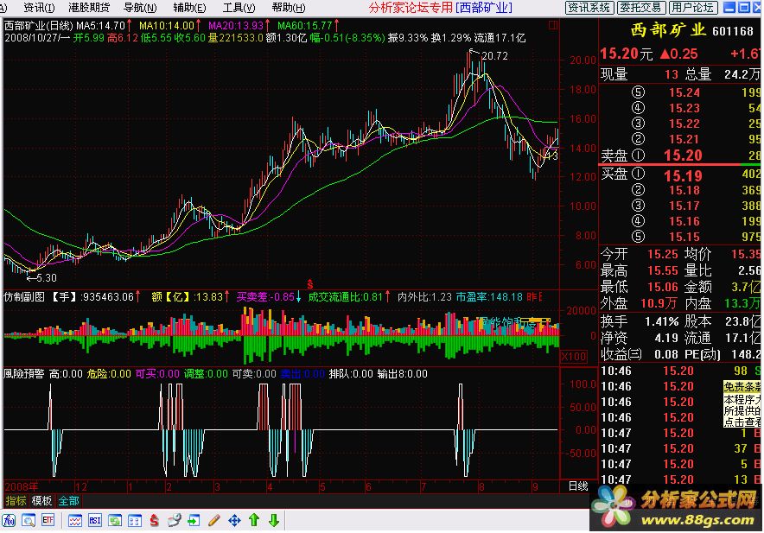This screenshot has height=533, width=764.
Task: Click the 今开 15.25 value
Action: tap(663, 254)
